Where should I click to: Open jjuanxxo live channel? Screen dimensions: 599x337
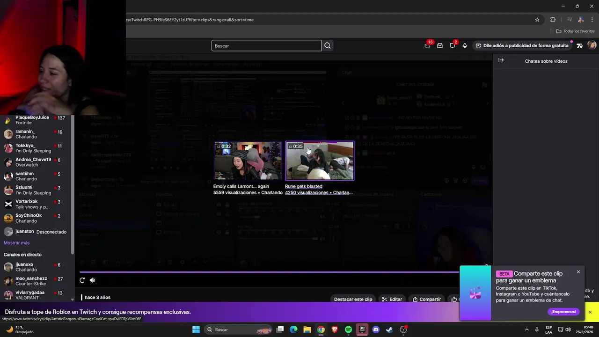(36, 267)
